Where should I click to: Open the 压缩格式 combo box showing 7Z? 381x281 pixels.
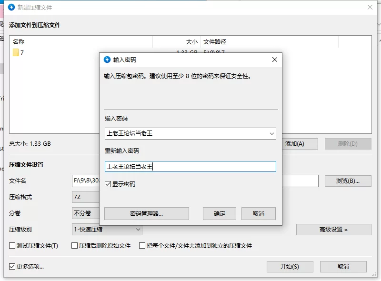86,197
